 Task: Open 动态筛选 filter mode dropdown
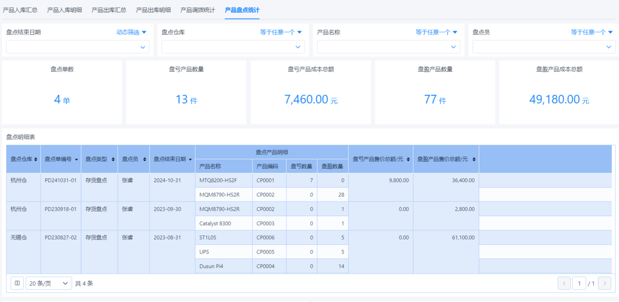(132, 32)
